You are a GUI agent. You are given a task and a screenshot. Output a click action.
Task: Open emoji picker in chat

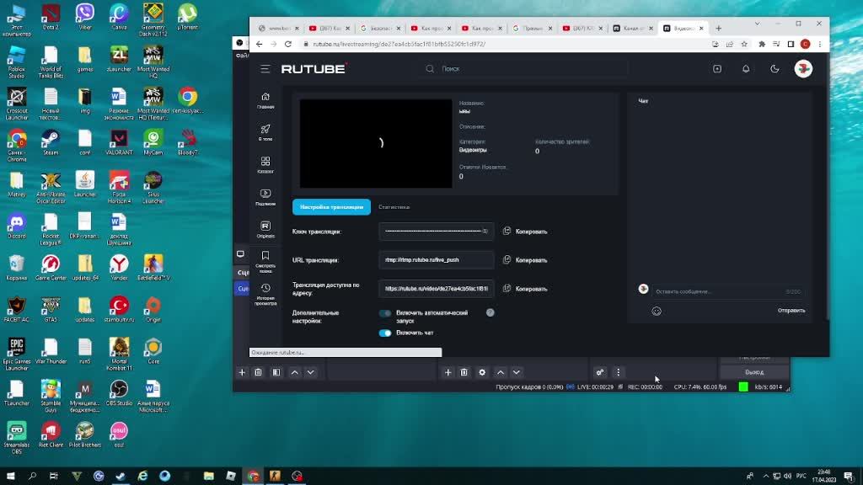[x=657, y=312]
